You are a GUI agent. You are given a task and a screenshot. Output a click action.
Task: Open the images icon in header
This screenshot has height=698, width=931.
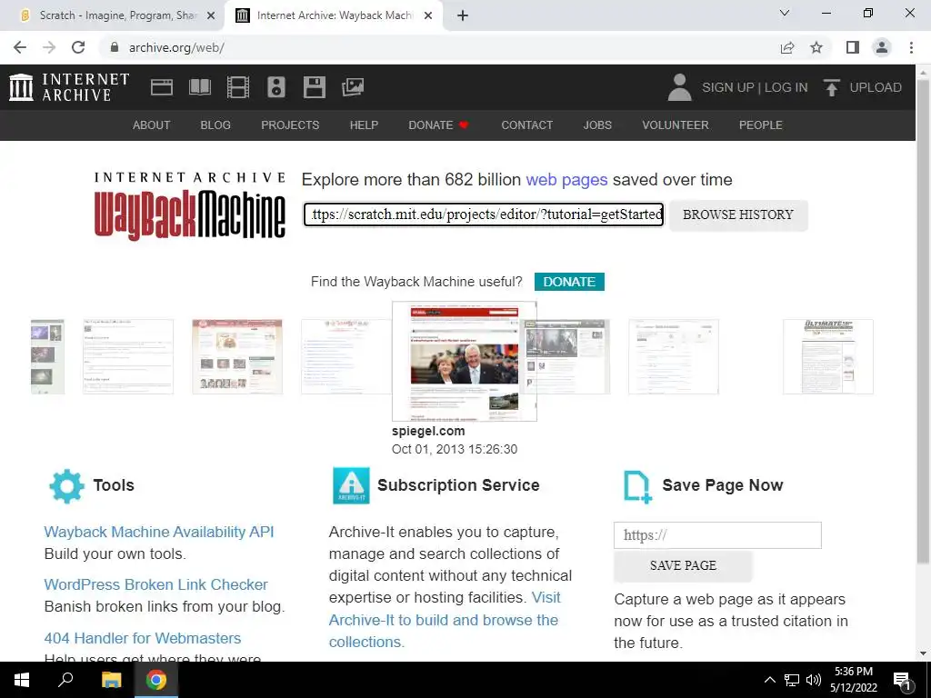[353, 87]
